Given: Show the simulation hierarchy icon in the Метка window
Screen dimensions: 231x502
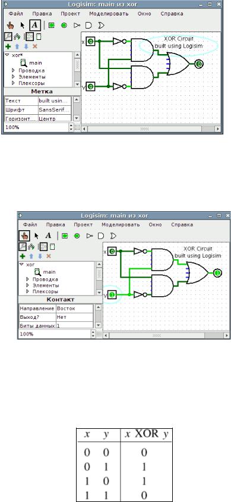Looking at the screenshot, I should click(17, 36).
